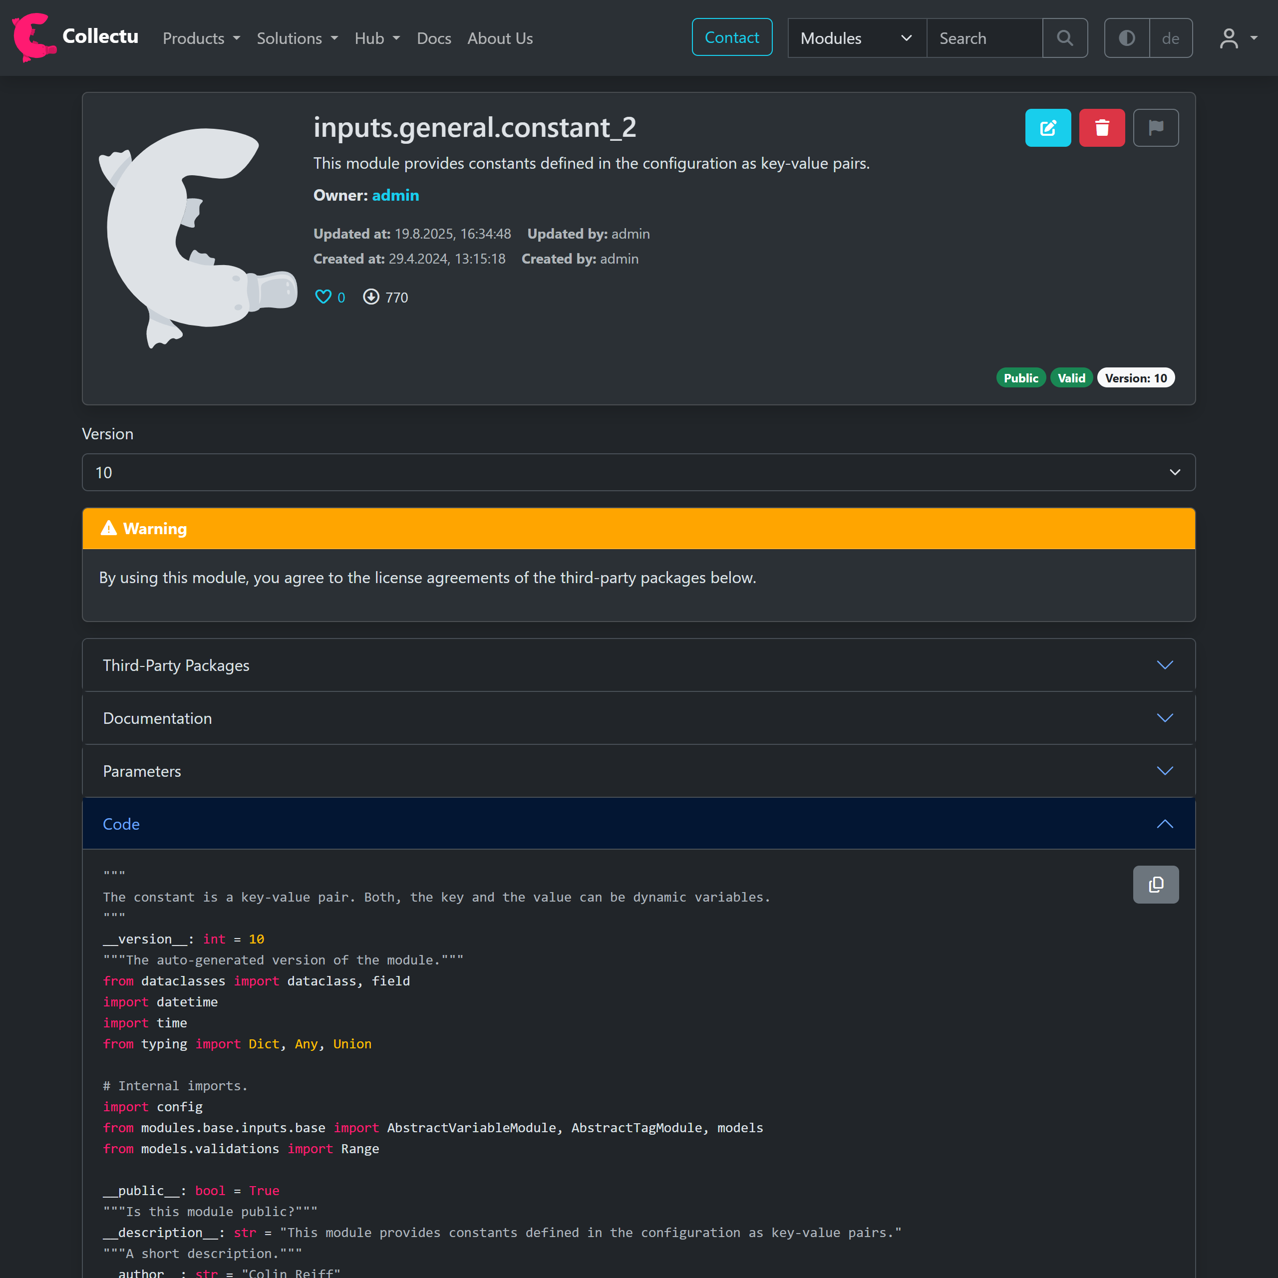
Task: Like the module with heart icon
Action: [323, 297]
